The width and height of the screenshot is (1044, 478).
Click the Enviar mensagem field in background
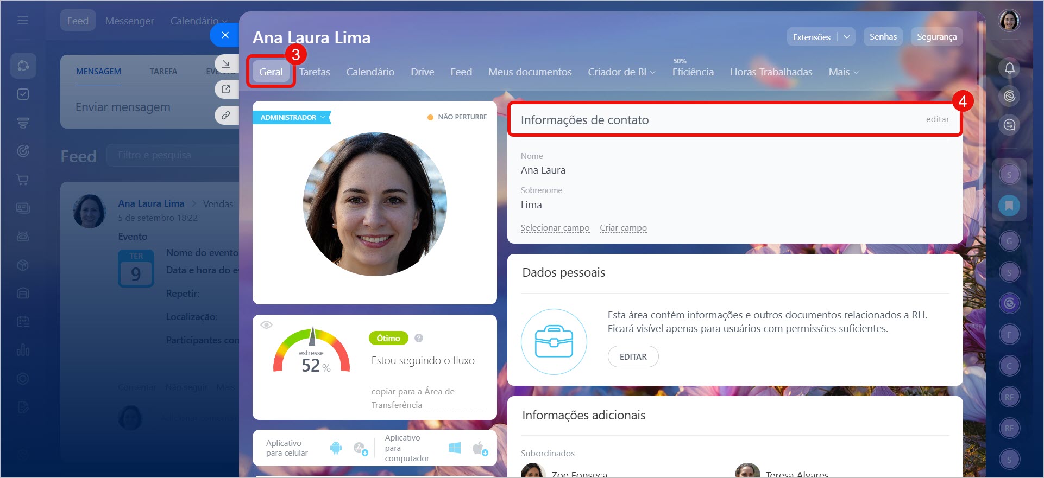pos(123,107)
